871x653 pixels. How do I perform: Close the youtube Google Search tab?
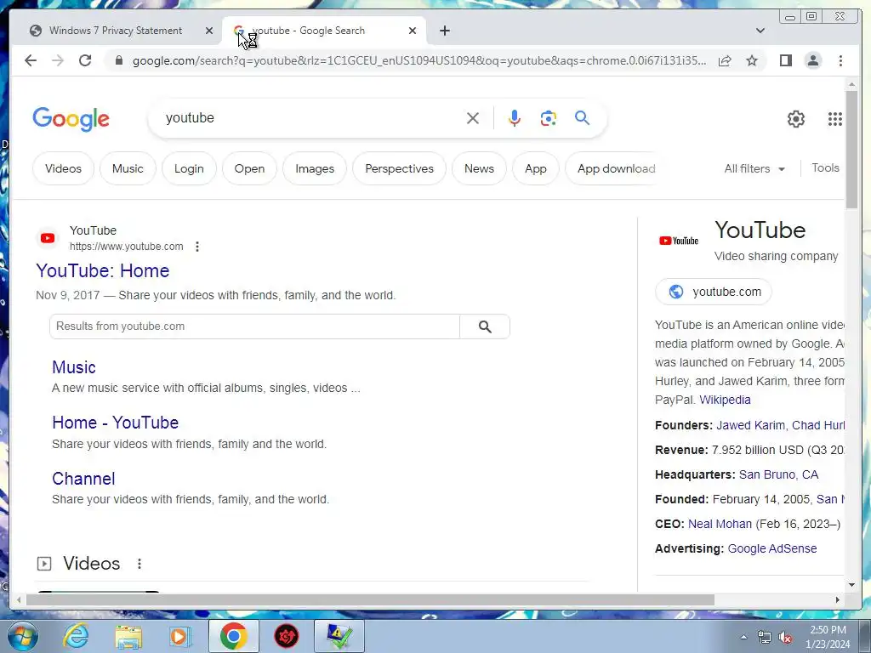[413, 31]
